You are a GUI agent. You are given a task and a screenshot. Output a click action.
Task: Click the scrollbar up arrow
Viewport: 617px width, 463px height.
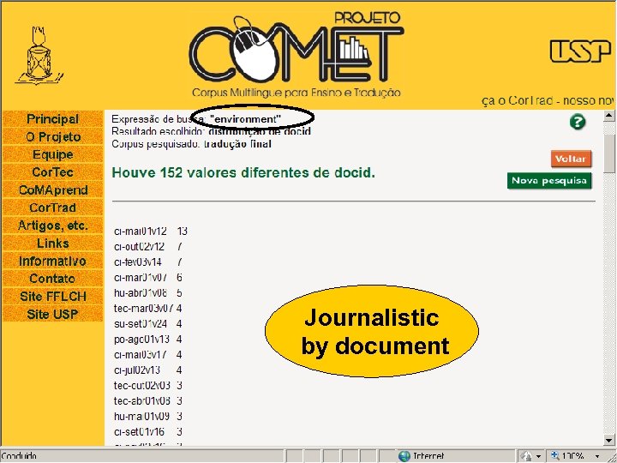tap(608, 115)
